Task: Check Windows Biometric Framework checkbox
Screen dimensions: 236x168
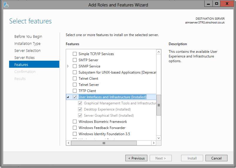Action: pos(75,121)
